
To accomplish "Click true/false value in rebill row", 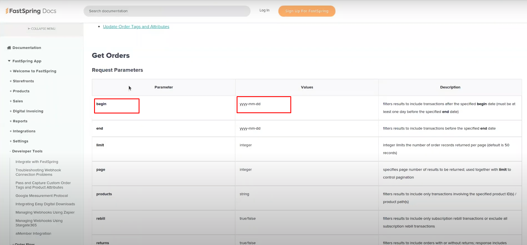I will 247,219.
